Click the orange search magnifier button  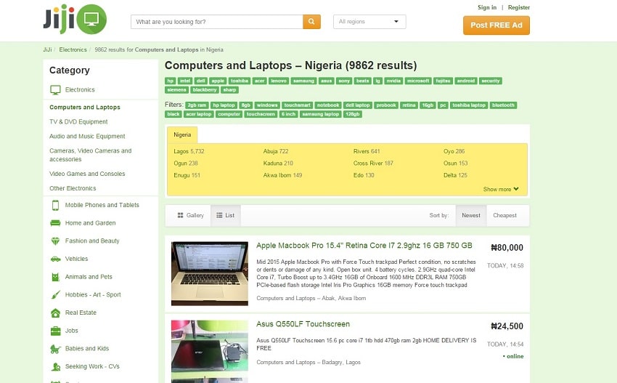click(x=311, y=22)
